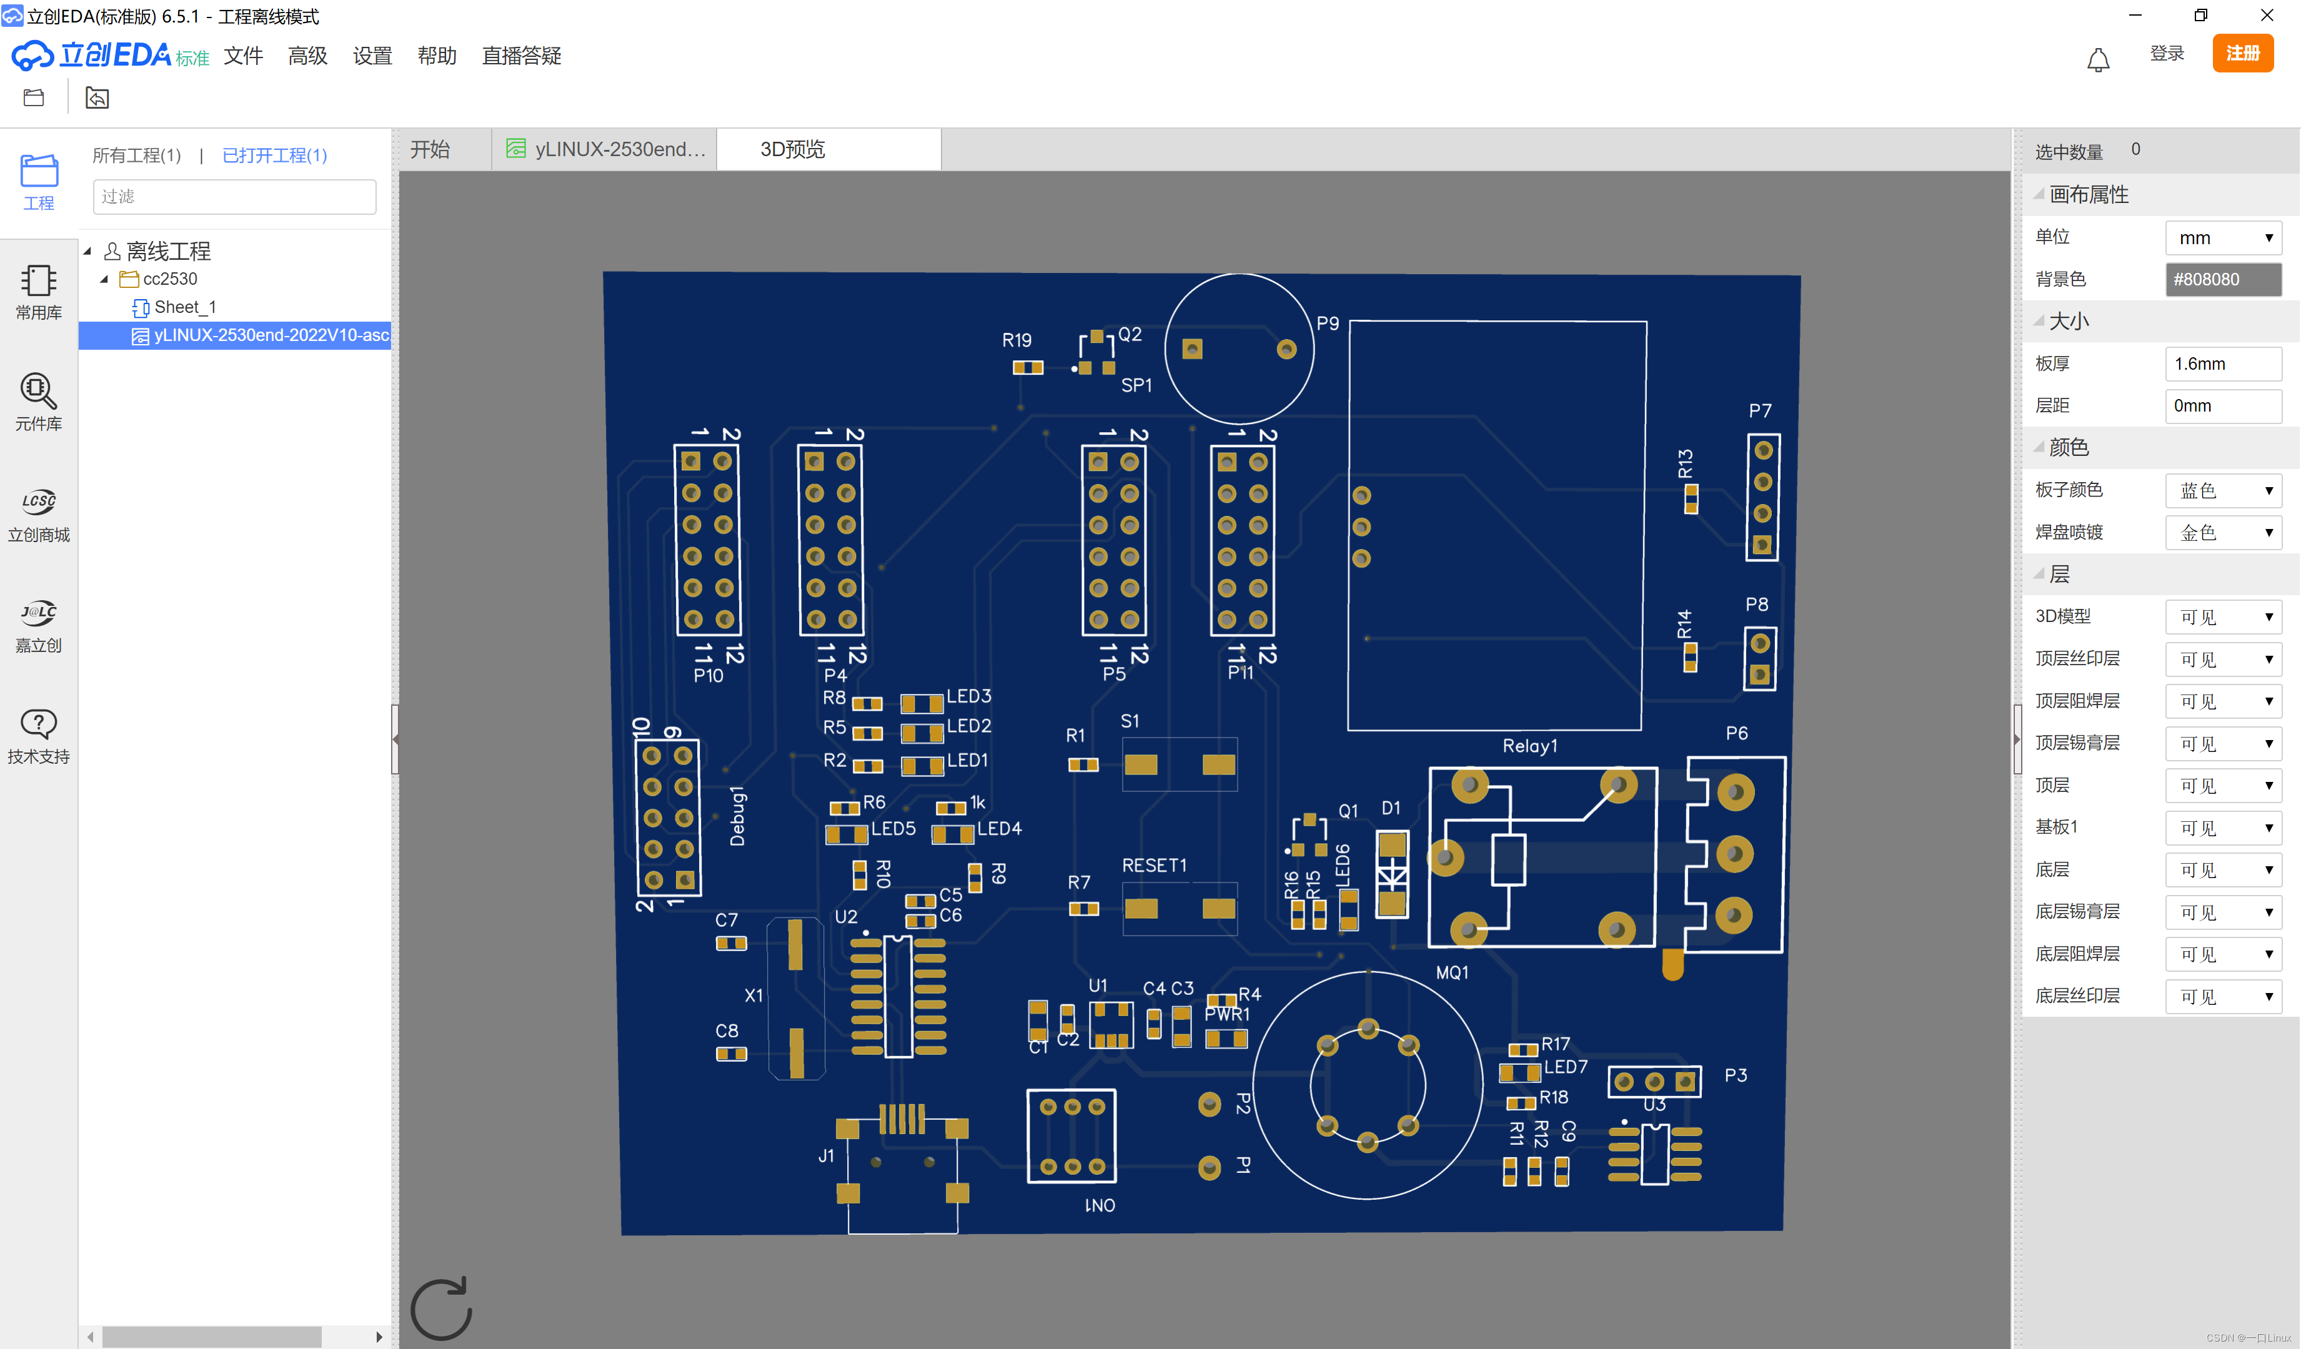Open the 单位 mm dropdown
Screen dimensions: 2301x1349
(x=2224, y=237)
